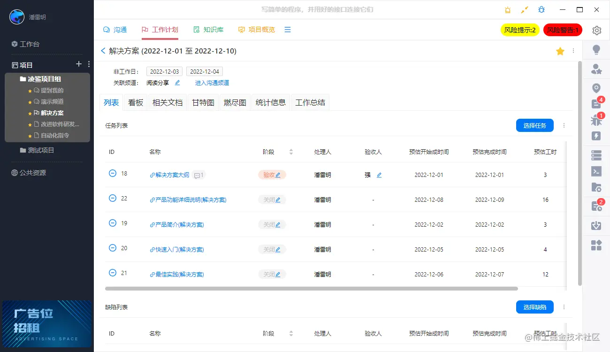Viewport: 610px width, 352px height.
Task: Open the document icon with badge 2
Action: (x=596, y=206)
